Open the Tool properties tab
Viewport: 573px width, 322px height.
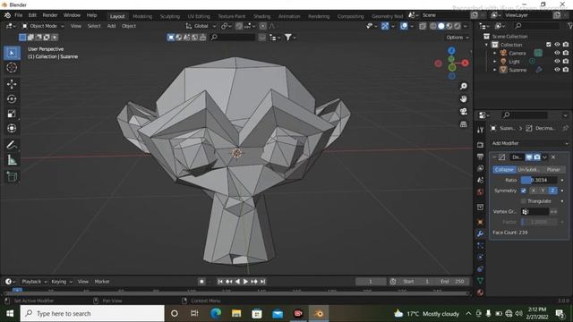pyautogui.click(x=480, y=130)
